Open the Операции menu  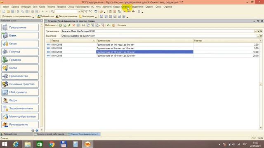pyautogui.click(x=26, y=7)
